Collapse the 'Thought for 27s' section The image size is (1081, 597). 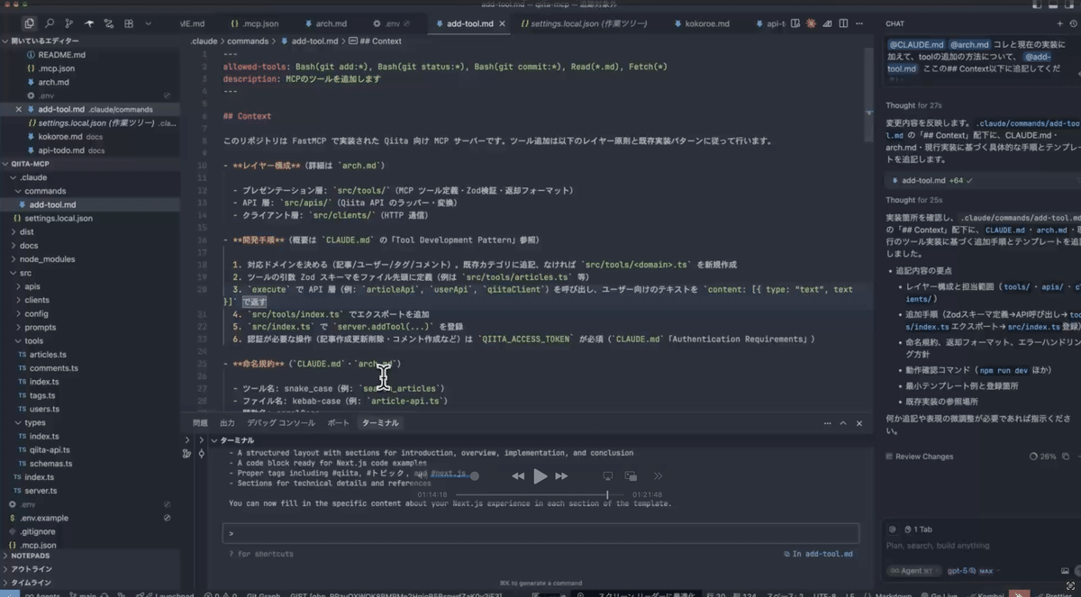click(x=913, y=105)
